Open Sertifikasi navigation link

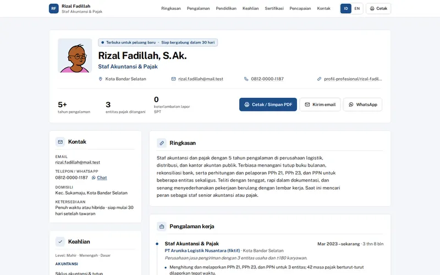[x=274, y=8]
